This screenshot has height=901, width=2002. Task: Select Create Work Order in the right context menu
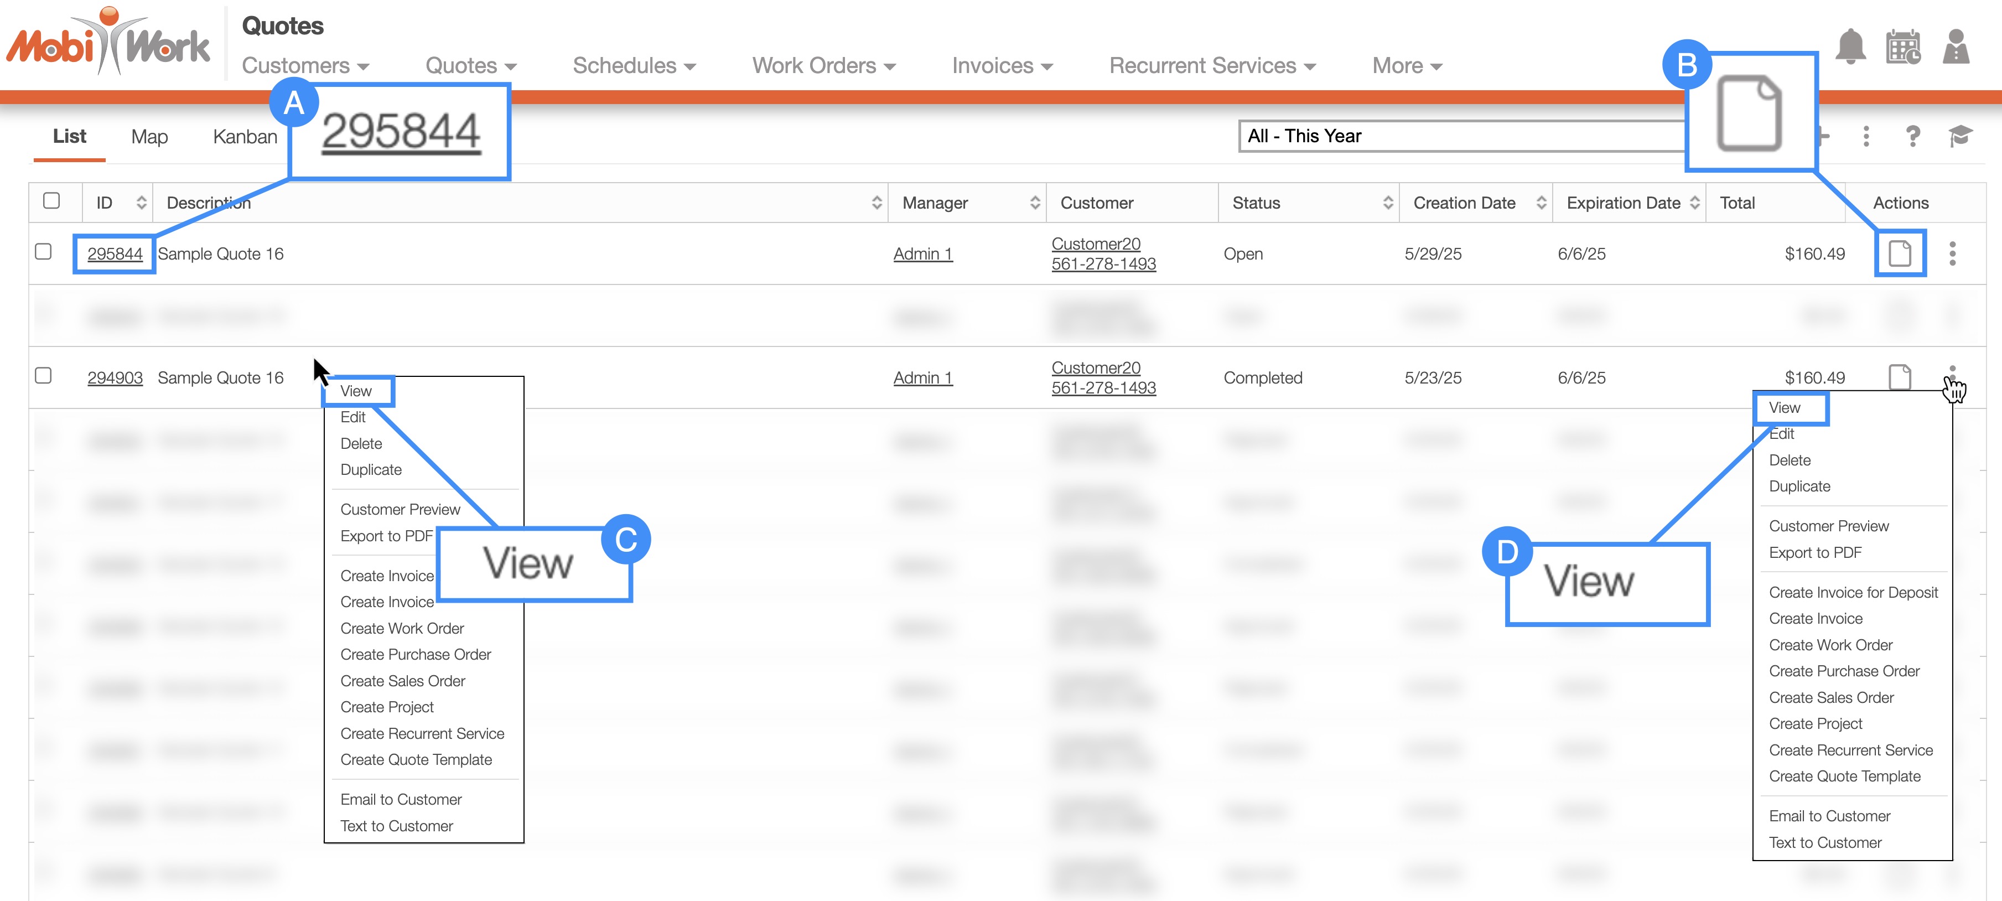pyautogui.click(x=1830, y=645)
